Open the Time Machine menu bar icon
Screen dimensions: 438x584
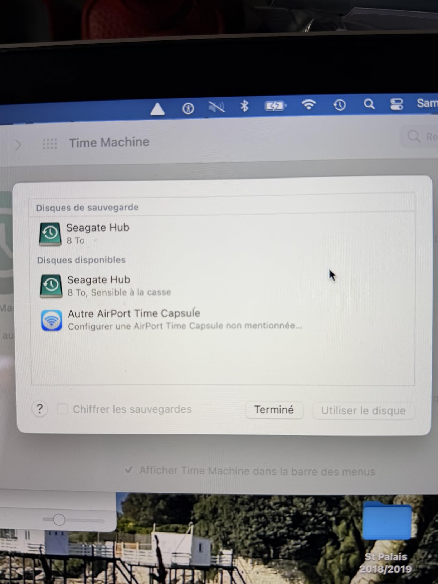339,105
